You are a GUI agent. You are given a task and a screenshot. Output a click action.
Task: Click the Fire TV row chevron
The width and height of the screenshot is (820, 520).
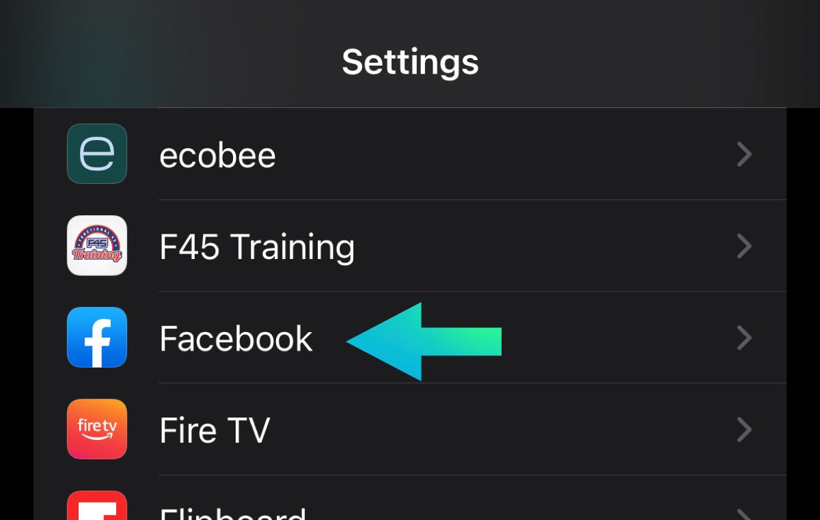(x=744, y=430)
